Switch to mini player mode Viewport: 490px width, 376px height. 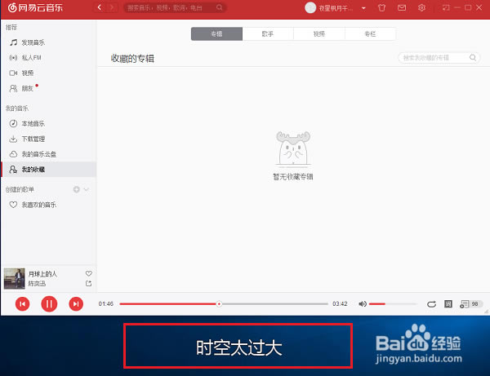pyautogui.click(x=446, y=8)
